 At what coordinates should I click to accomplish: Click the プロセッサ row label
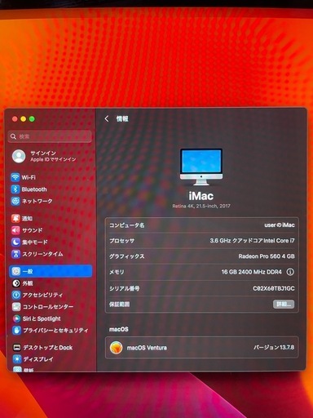click(x=121, y=241)
